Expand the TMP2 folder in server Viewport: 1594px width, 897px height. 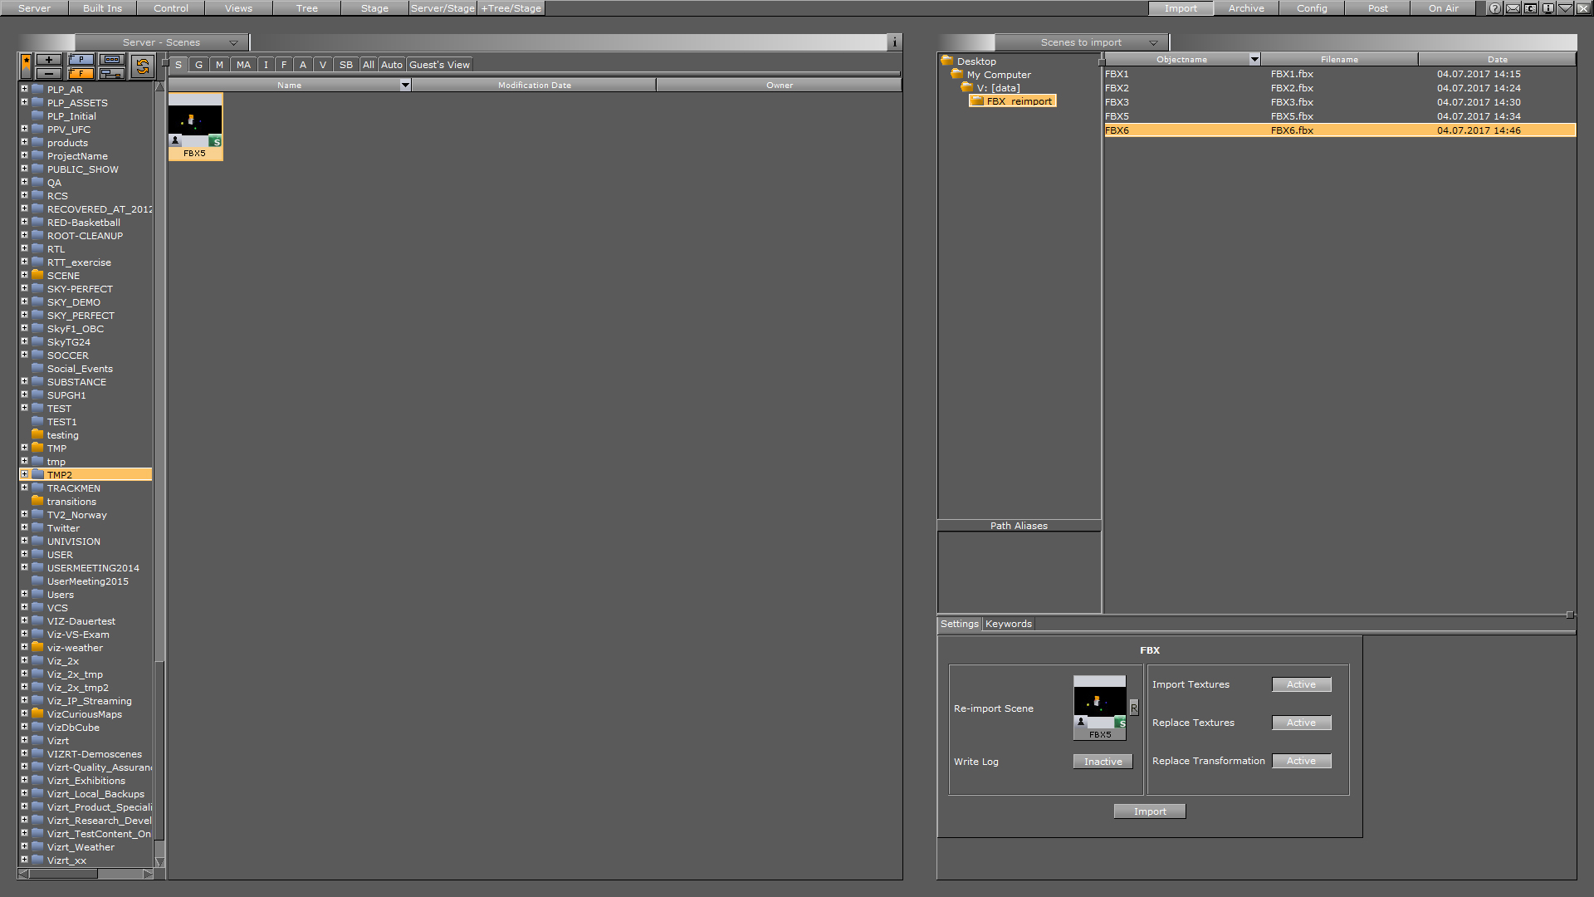point(24,474)
